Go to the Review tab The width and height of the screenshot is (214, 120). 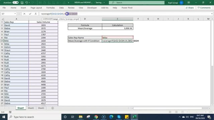pos(71,8)
